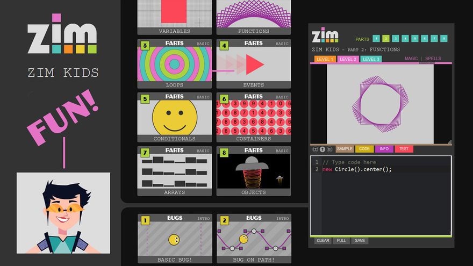Image resolution: width=473 pixels, height=266 pixels.
Task: Click the small ZIM logo in the editor panel
Action: coord(325,35)
